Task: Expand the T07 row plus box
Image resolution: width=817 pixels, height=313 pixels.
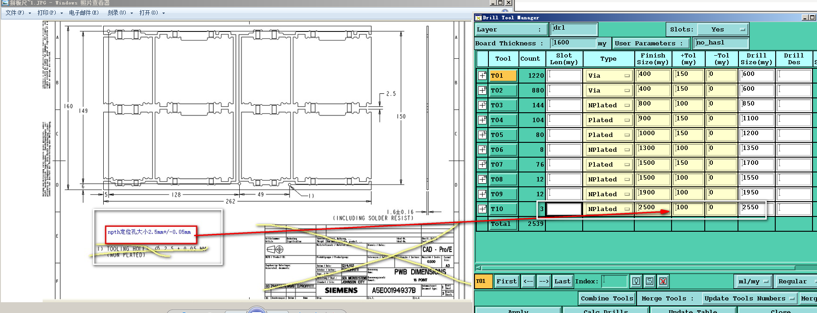Action: click(482, 164)
